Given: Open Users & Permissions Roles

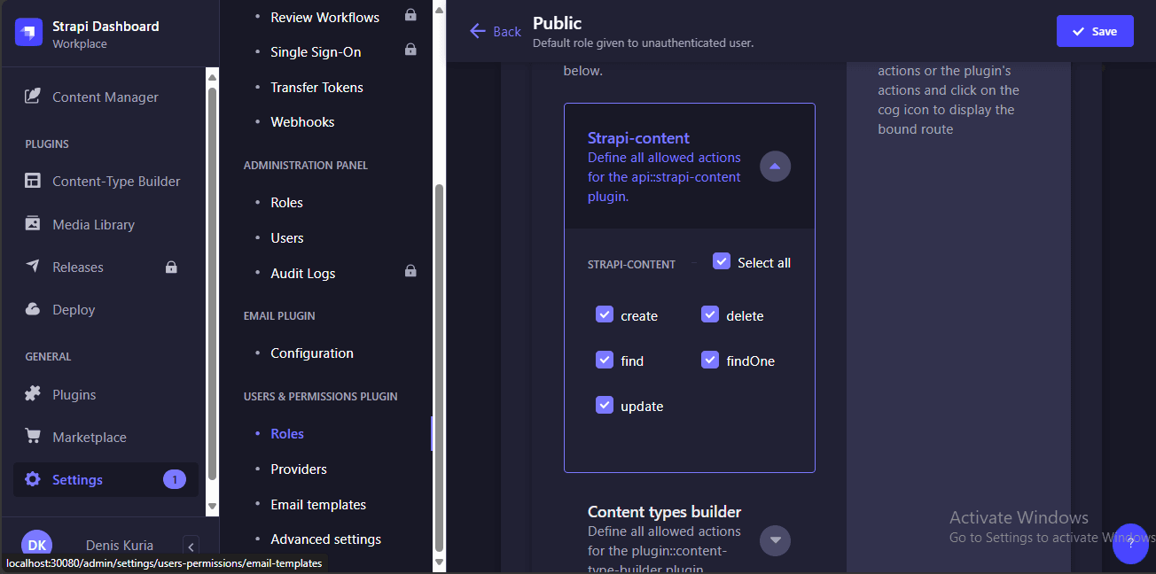Looking at the screenshot, I should tap(287, 433).
